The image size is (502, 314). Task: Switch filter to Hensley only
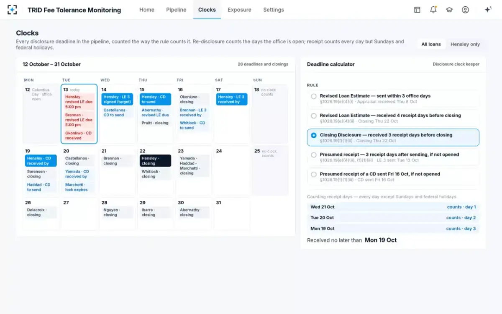pos(465,44)
